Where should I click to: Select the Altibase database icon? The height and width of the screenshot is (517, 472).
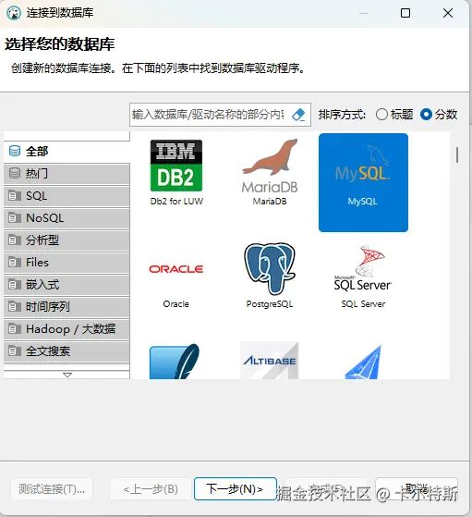pos(270,361)
